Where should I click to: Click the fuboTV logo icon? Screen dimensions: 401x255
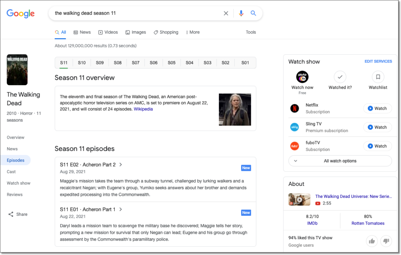click(294, 146)
